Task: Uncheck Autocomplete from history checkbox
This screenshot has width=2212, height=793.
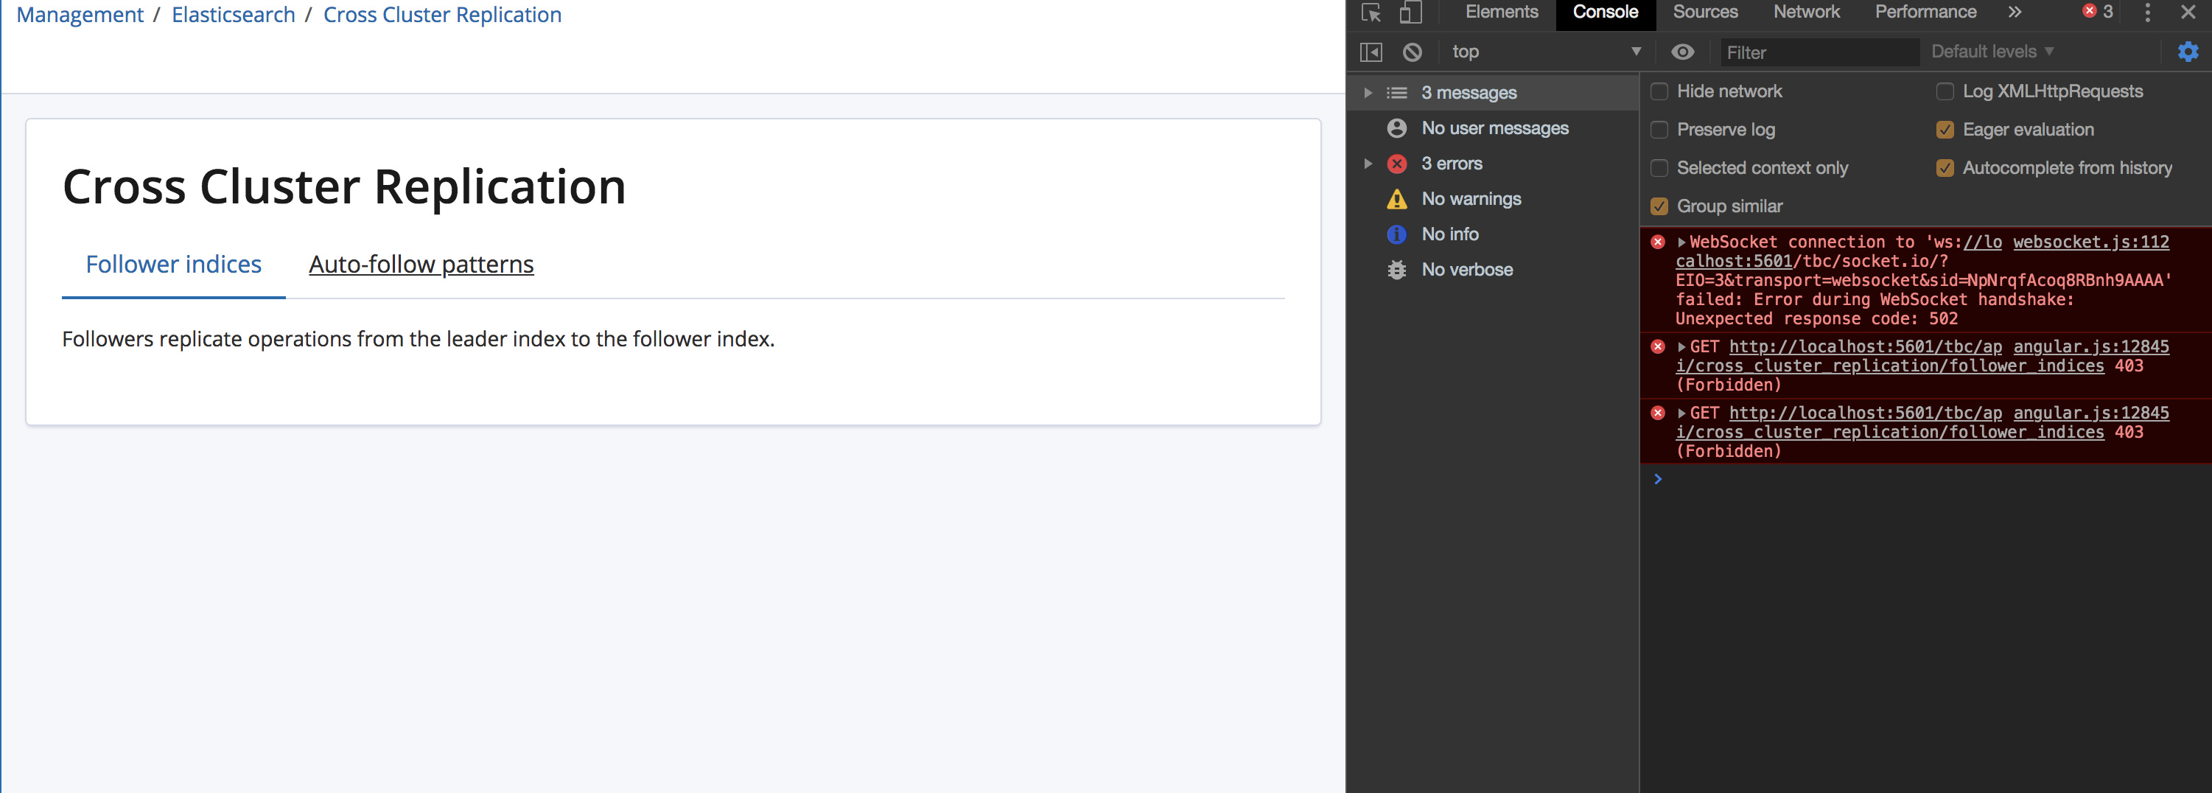Action: click(1945, 168)
